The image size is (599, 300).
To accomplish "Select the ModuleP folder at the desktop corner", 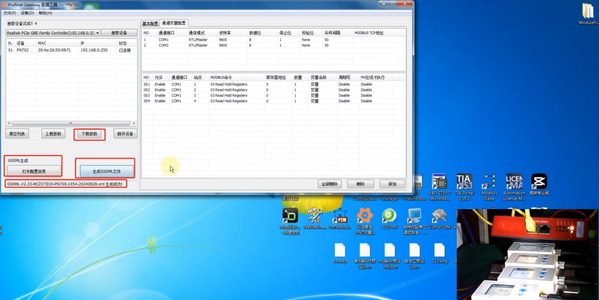I will (x=588, y=14).
